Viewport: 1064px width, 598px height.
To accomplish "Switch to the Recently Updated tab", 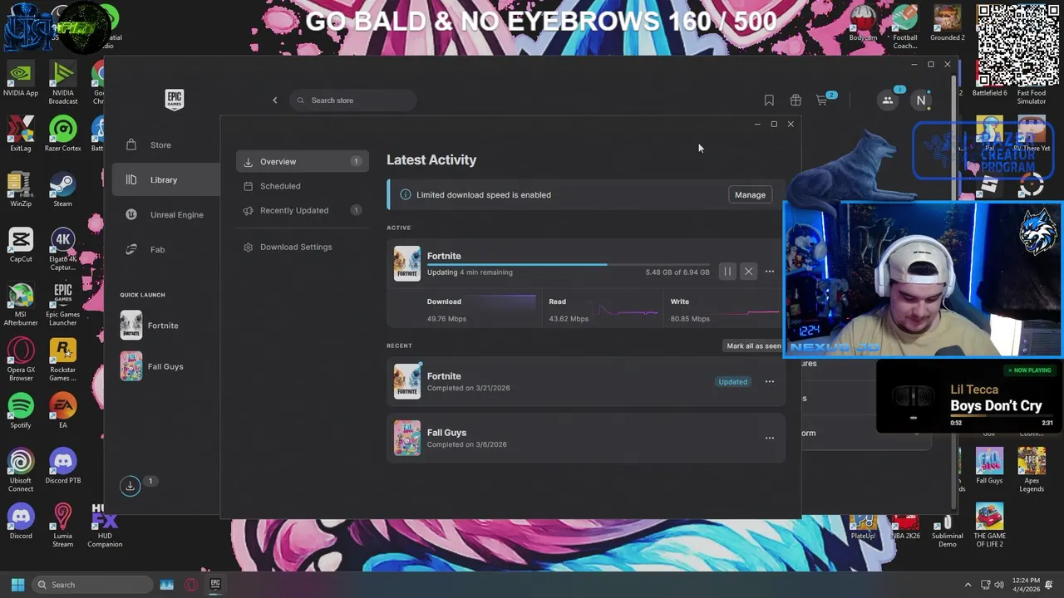I will [302, 210].
